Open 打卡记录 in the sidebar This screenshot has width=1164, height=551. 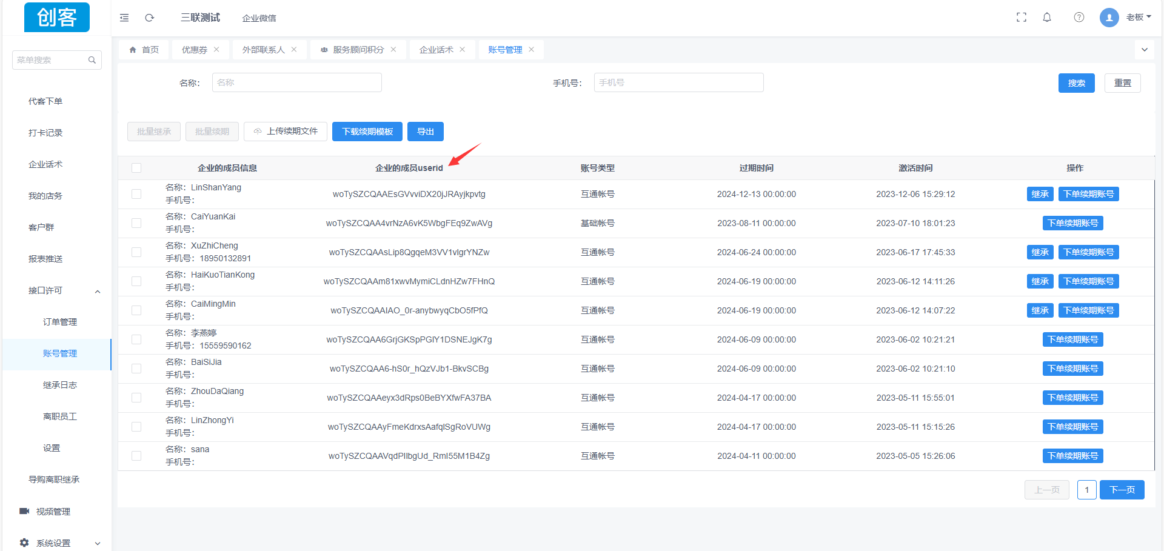45,133
